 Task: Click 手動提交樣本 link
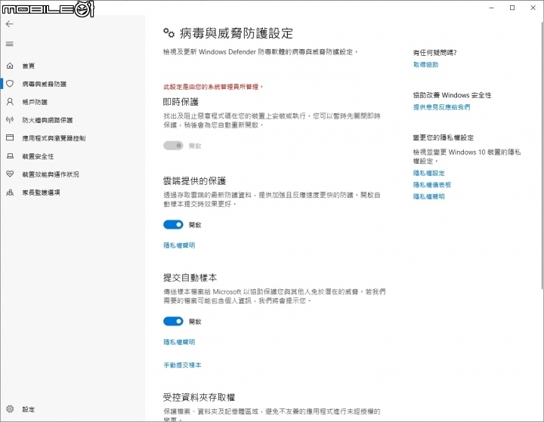coord(182,365)
